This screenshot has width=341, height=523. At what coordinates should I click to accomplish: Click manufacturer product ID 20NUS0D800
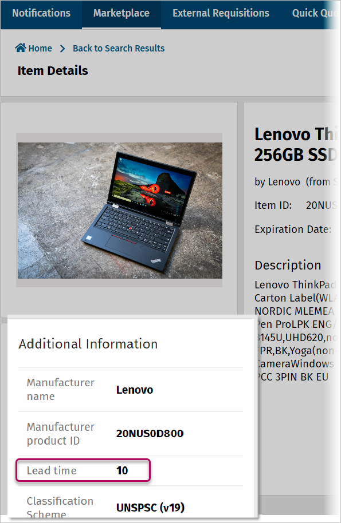150,434
